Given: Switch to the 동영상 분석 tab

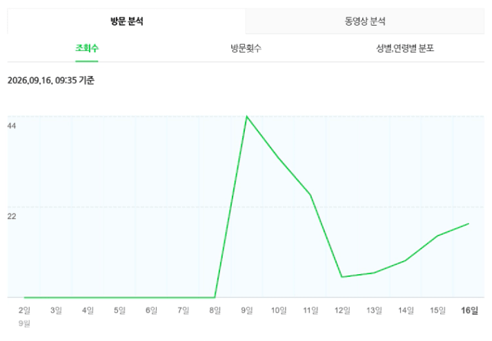Looking at the screenshot, I should click(x=365, y=21).
